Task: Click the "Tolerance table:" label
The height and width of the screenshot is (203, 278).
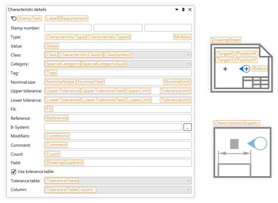Action: pos(26,181)
